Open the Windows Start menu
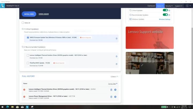193x109 pixels. click(x=2, y=107)
